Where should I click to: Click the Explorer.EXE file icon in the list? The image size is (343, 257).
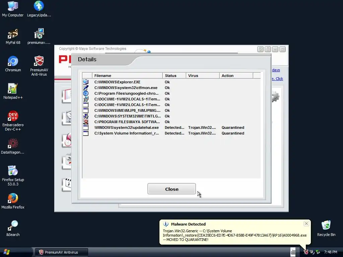point(86,82)
